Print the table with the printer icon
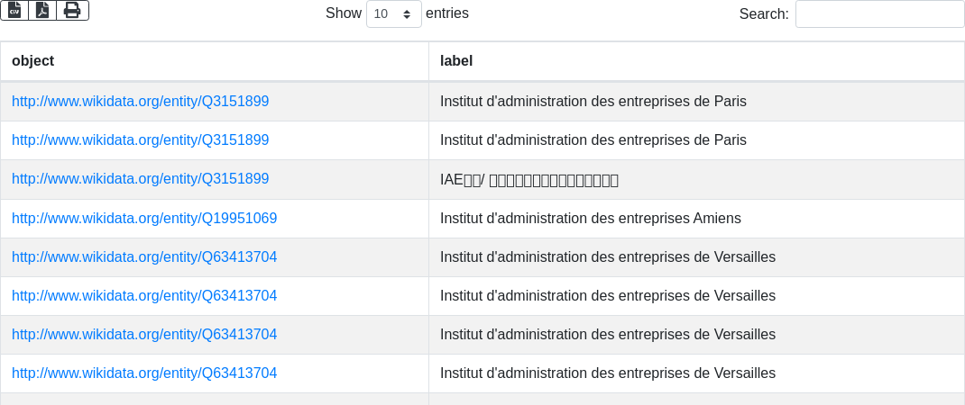This screenshot has width=965, height=405. 72,10
